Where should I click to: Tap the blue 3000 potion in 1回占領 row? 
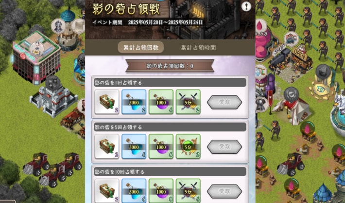tap(134, 102)
